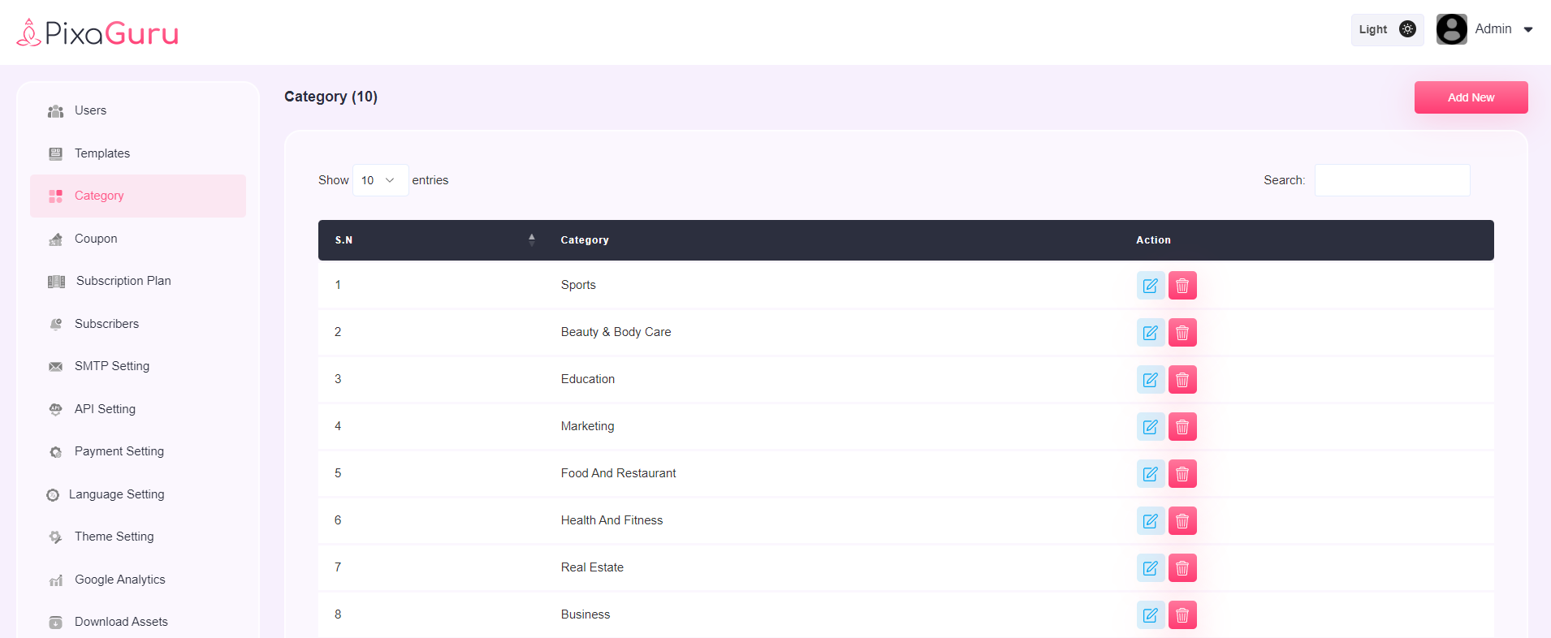Viewport: 1551px width, 638px height.
Task: Click the Action column header
Action: (x=1153, y=240)
